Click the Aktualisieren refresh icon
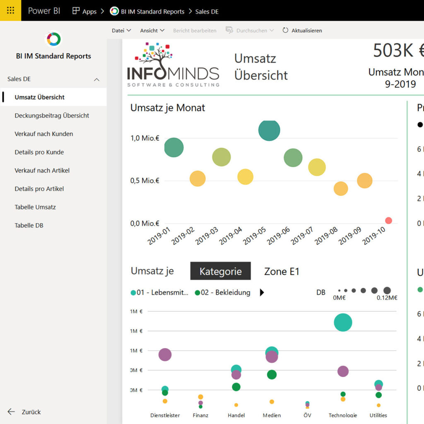 (285, 30)
